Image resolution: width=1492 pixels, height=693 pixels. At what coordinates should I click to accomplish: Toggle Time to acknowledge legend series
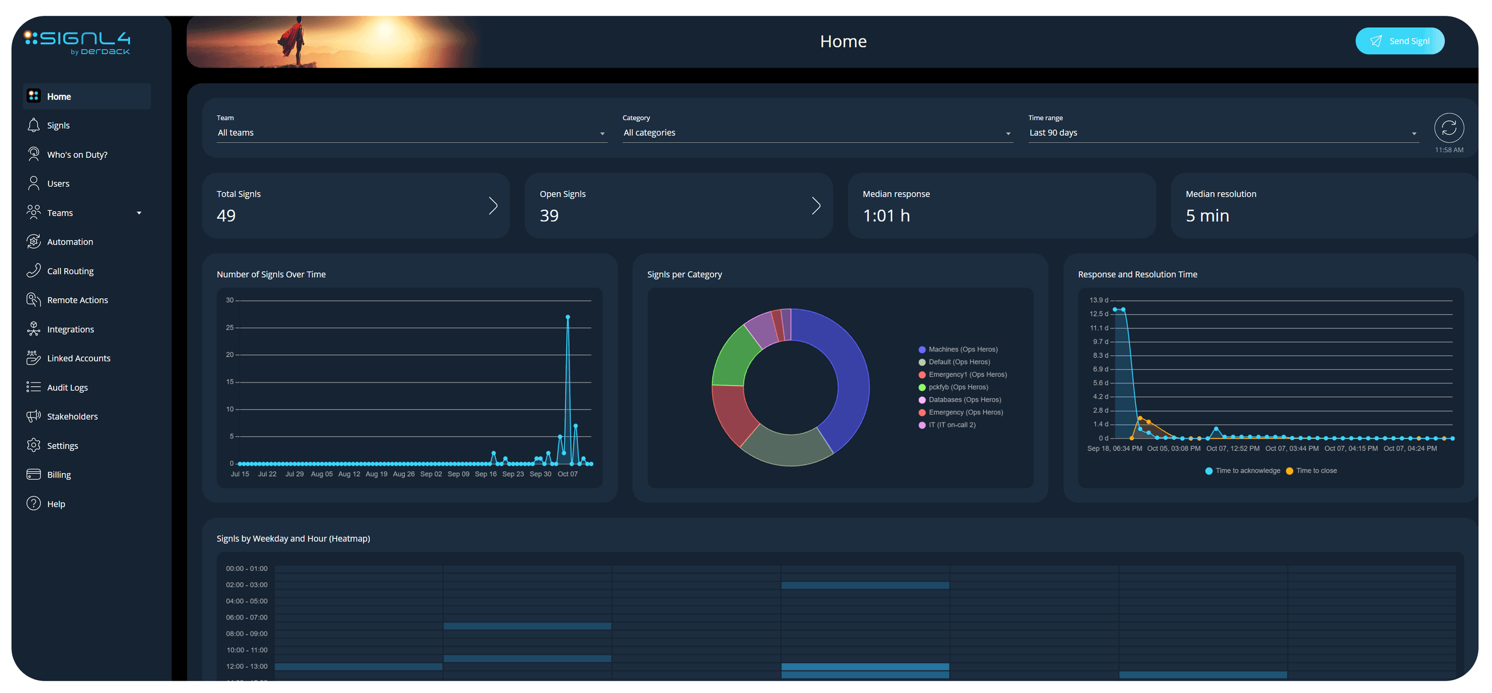point(1242,471)
